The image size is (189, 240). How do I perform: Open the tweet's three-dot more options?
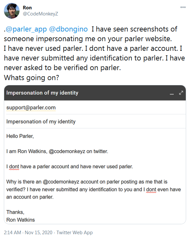coord(183,7)
